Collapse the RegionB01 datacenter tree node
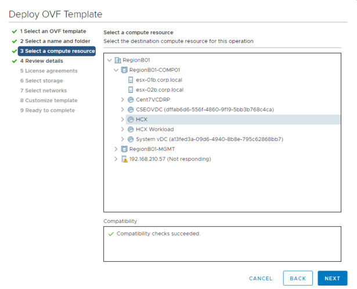357x289 pixels. (110, 60)
